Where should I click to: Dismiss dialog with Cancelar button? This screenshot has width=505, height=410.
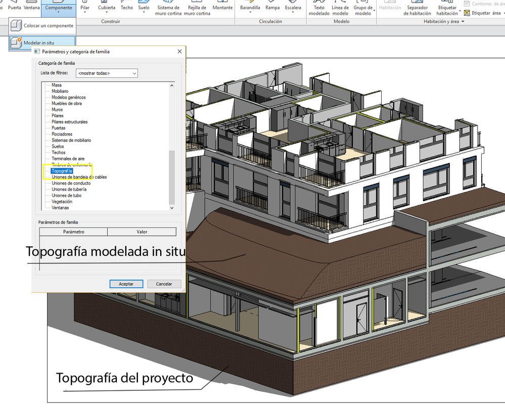pyautogui.click(x=164, y=284)
